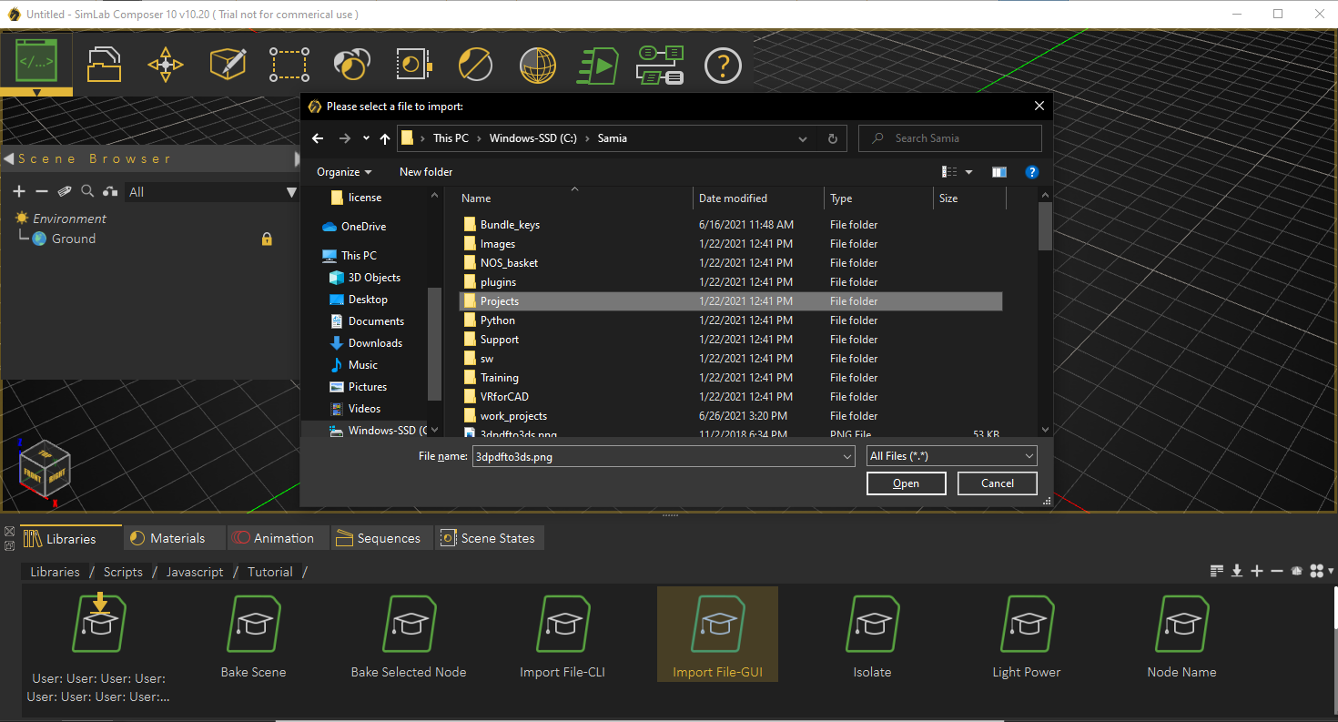
Task: Open the Libraries view options dropdown arrow
Action: [1332, 572]
